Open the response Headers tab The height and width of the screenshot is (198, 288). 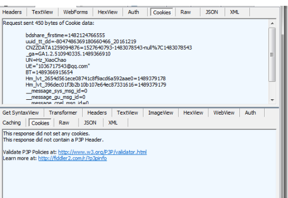97,112
